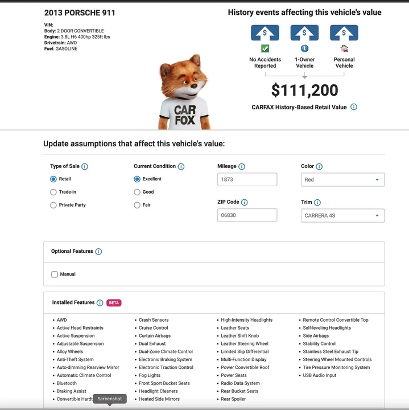The height and width of the screenshot is (410, 409).
Task: Click the Power Convertible Roof feature
Action: click(x=245, y=367)
